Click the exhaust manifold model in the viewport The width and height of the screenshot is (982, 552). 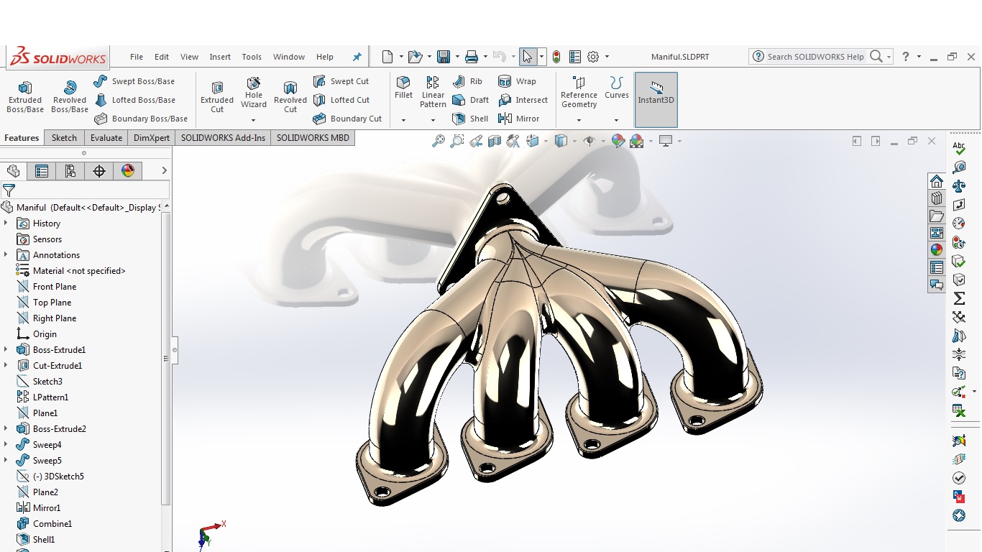pyautogui.click(x=559, y=344)
